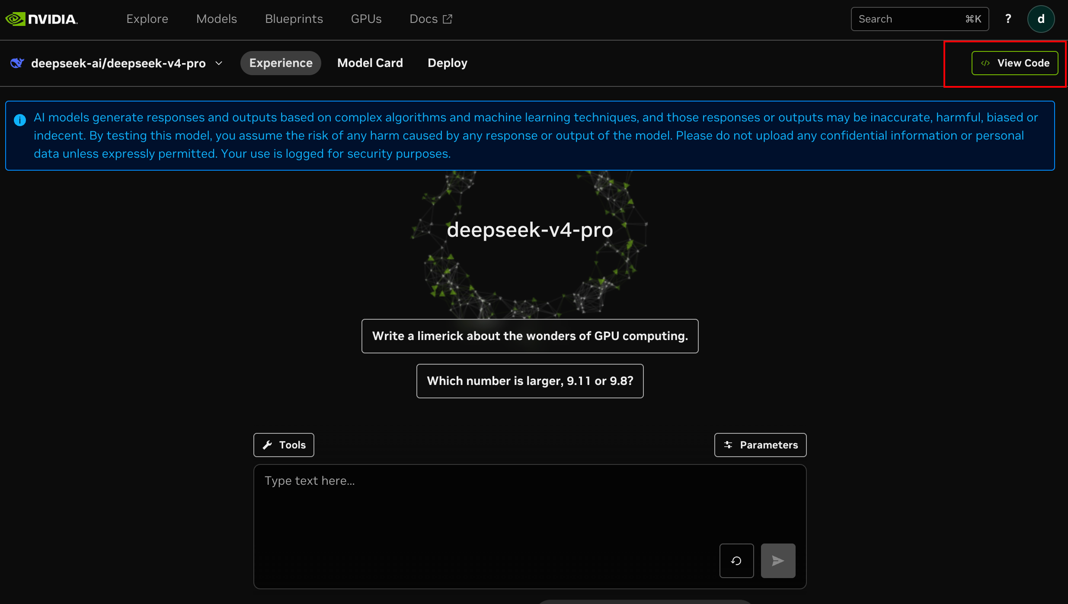Open Docs external link icon
This screenshot has width=1068, height=604.
(448, 19)
